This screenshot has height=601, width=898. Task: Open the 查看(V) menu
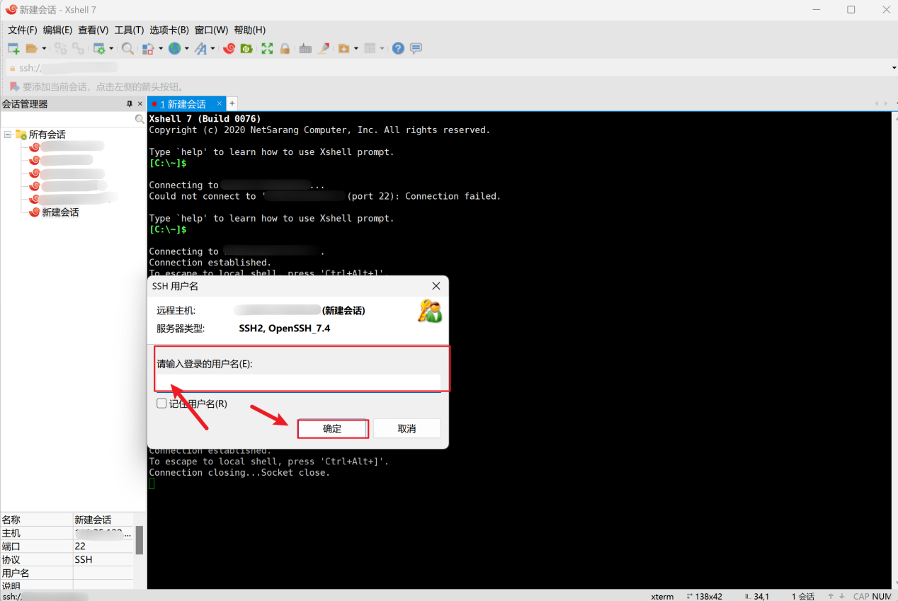(93, 30)
